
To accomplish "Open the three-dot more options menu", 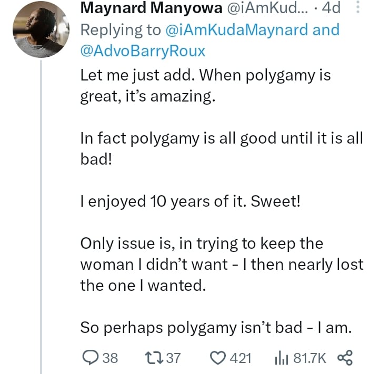I will click(x=358, y=8).
